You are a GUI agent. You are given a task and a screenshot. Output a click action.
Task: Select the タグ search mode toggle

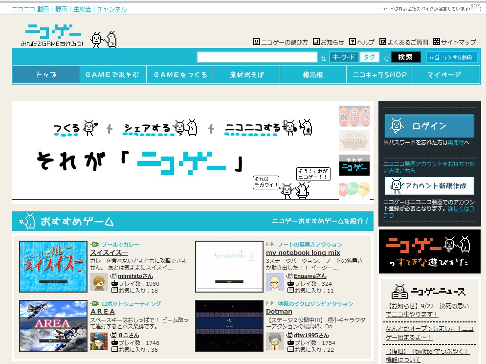pyautogui.click(x=369, y=57)
